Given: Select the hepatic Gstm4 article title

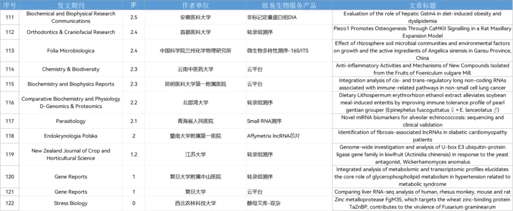Looking at the screenshot, I should click(422, 17).
